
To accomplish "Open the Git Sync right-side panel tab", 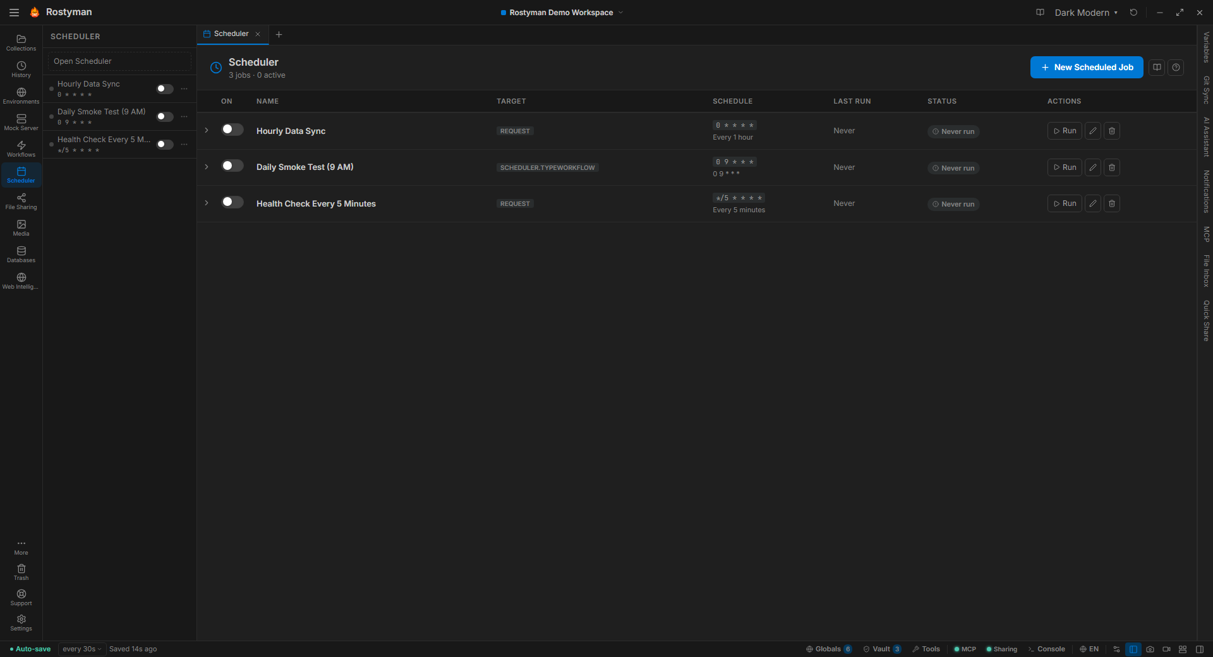I will [1206, 90].
